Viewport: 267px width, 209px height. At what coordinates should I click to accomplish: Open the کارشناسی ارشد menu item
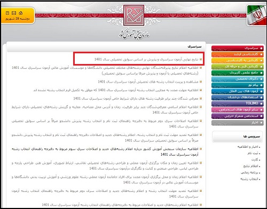click(238, 54)
